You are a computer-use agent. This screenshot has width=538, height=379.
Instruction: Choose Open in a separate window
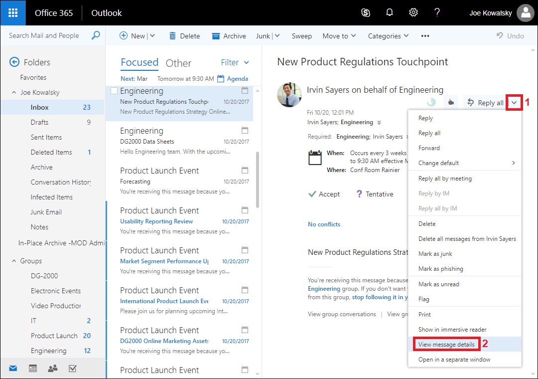coord(465,360)
